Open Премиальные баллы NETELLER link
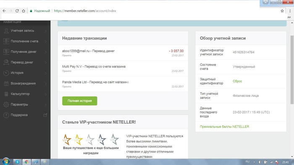The width and height of the screenshot is (294, 165). pyautogui.click(x=224, y=127)
